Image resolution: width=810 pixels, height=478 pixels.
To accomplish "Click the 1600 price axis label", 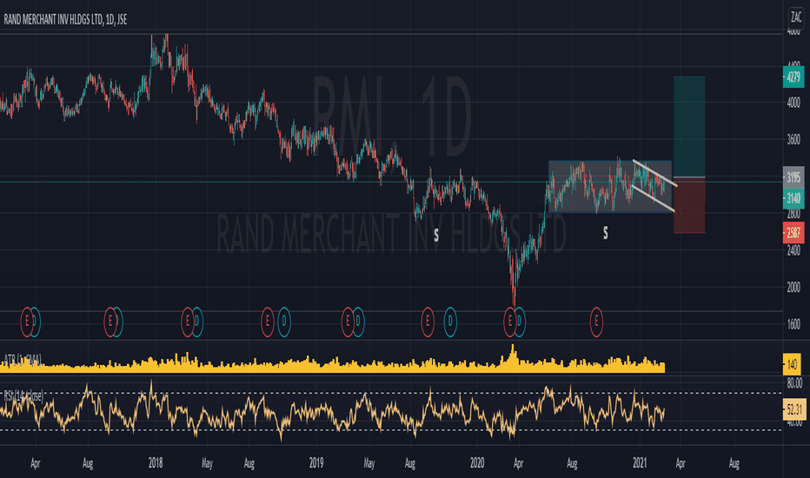I will [793, 324].
